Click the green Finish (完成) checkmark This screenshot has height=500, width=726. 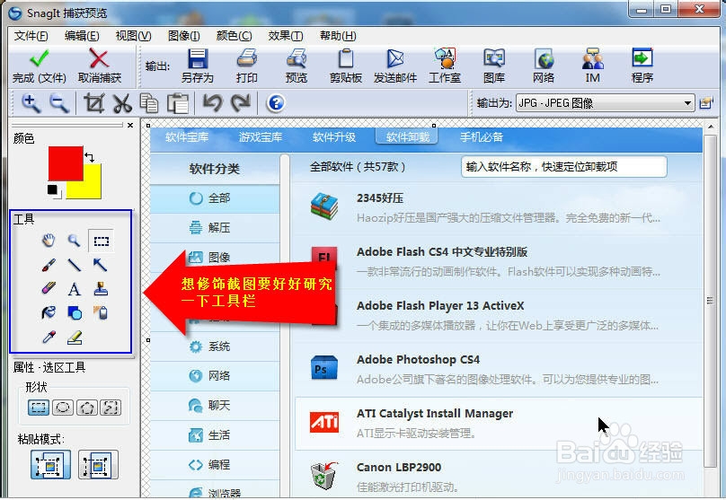point(40,58)
